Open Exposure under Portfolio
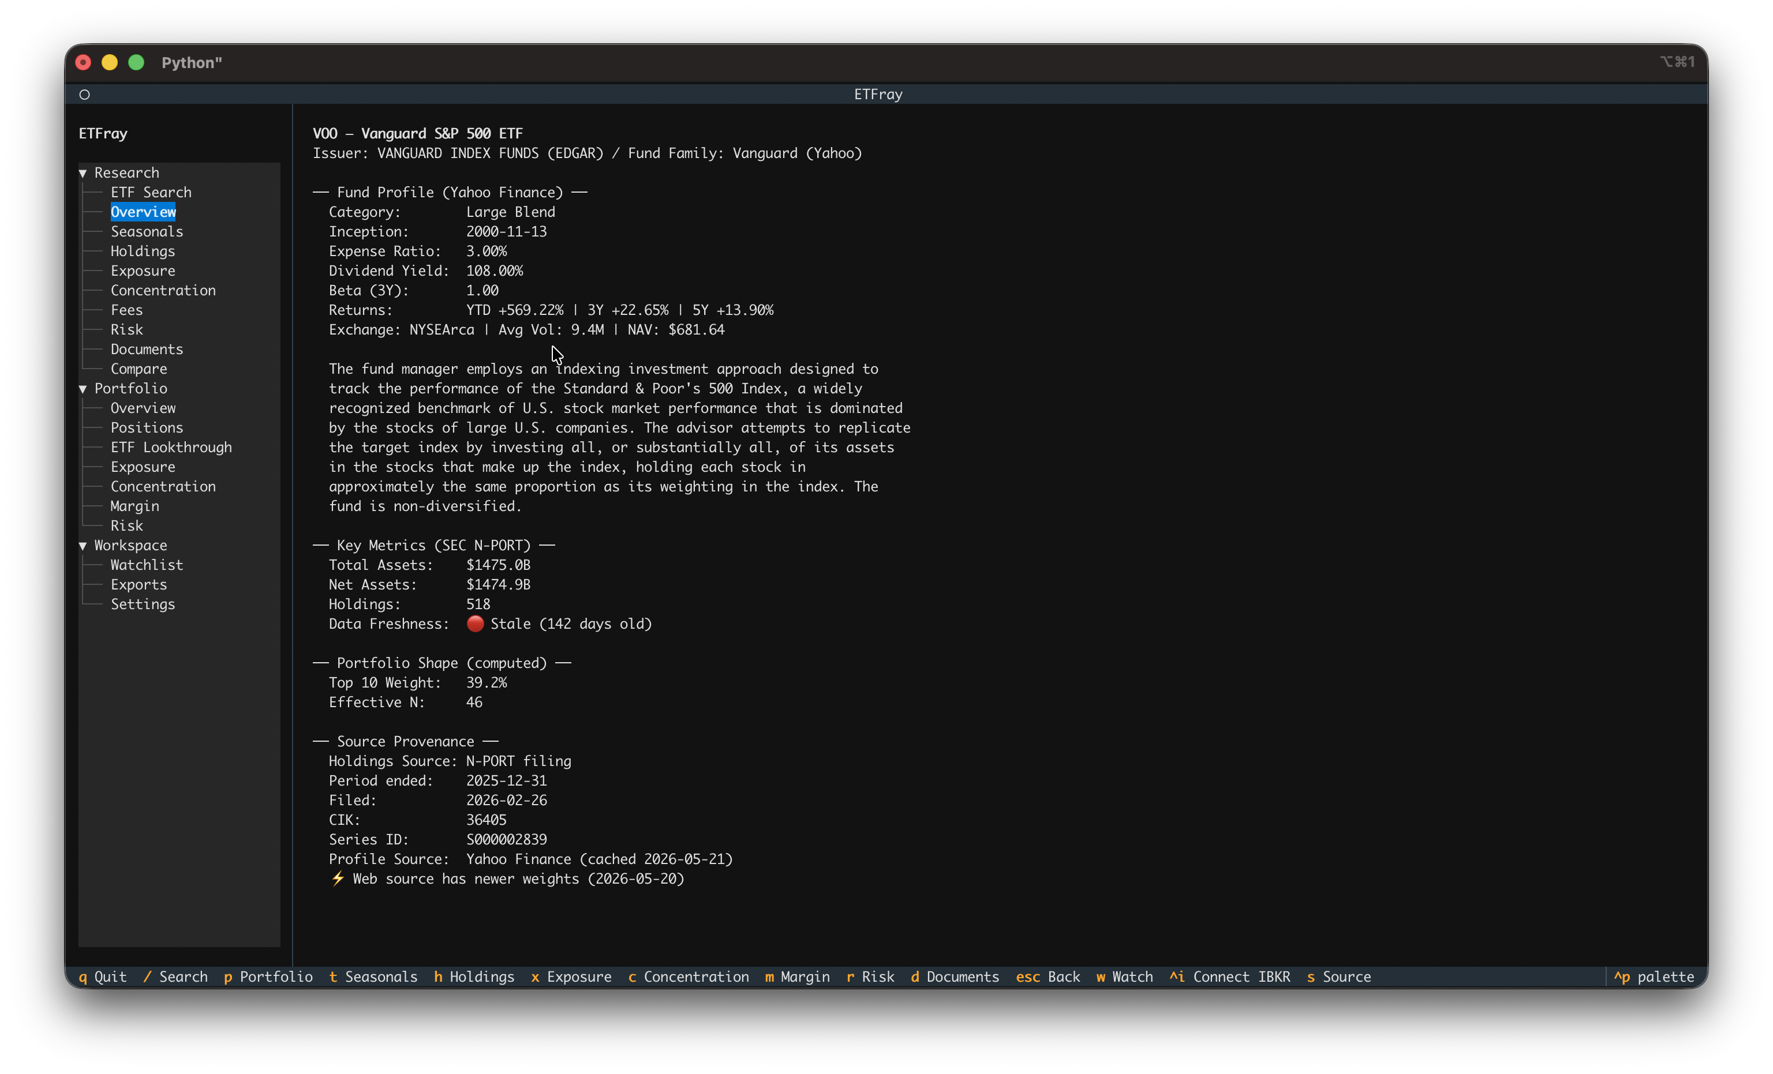Viewport: 1773px width, 1074px height. coord(143,467)
